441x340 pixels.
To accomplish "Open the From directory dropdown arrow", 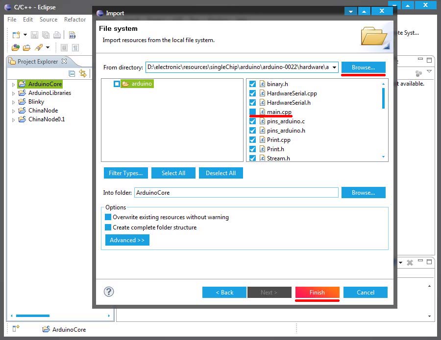I will pyautogui.click(x=334, y=68).
